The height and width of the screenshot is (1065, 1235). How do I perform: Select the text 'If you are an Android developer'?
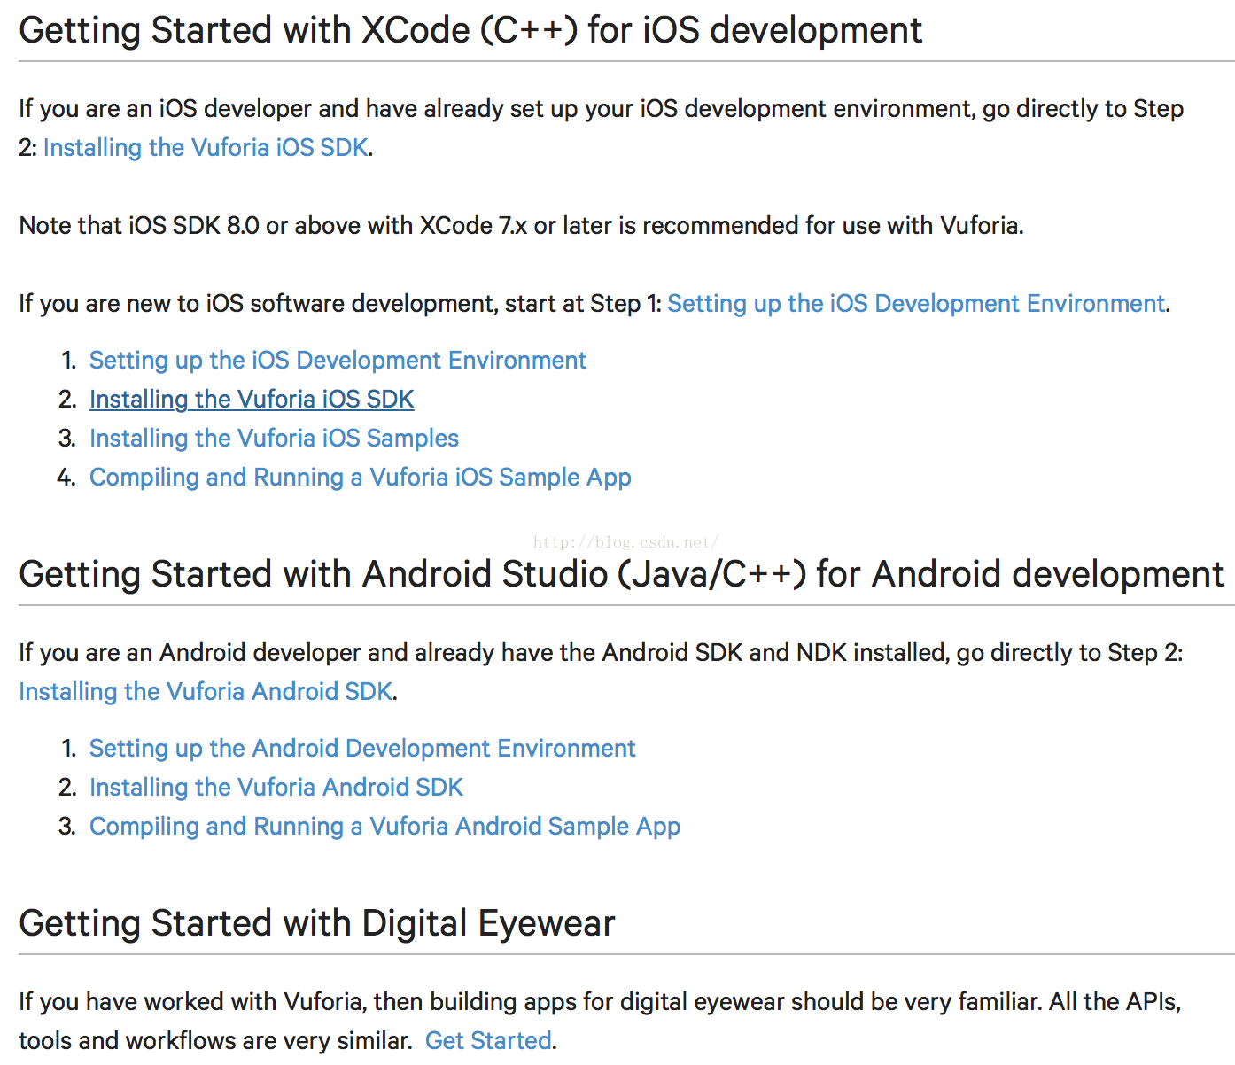click(x=190, y=652)
